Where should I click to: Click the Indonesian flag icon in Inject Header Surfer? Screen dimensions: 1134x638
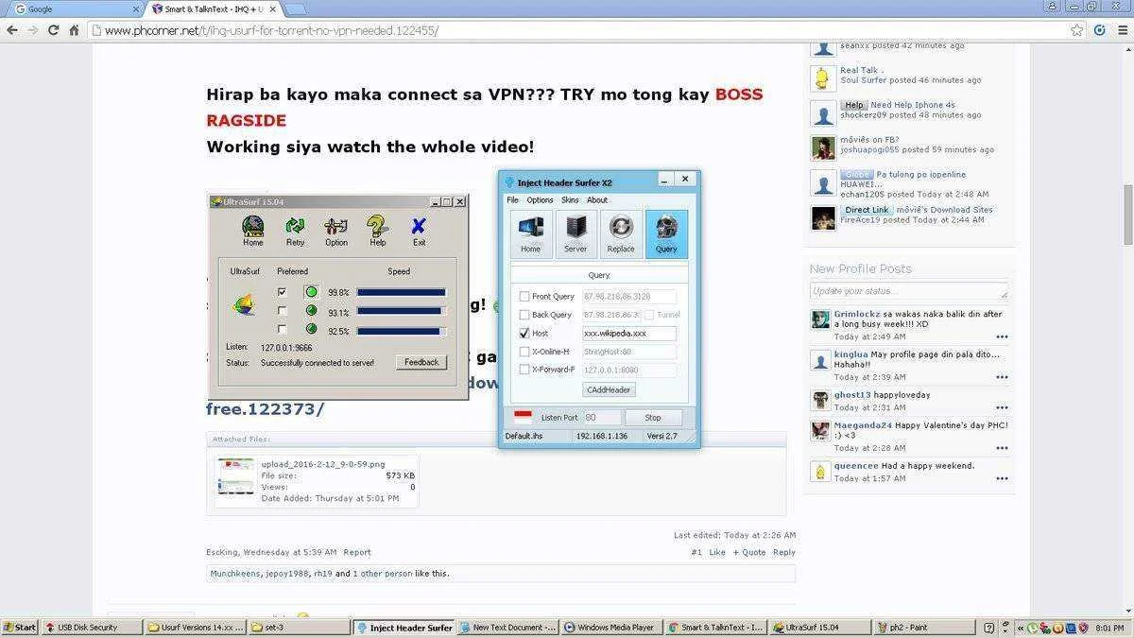click(523, 416)
